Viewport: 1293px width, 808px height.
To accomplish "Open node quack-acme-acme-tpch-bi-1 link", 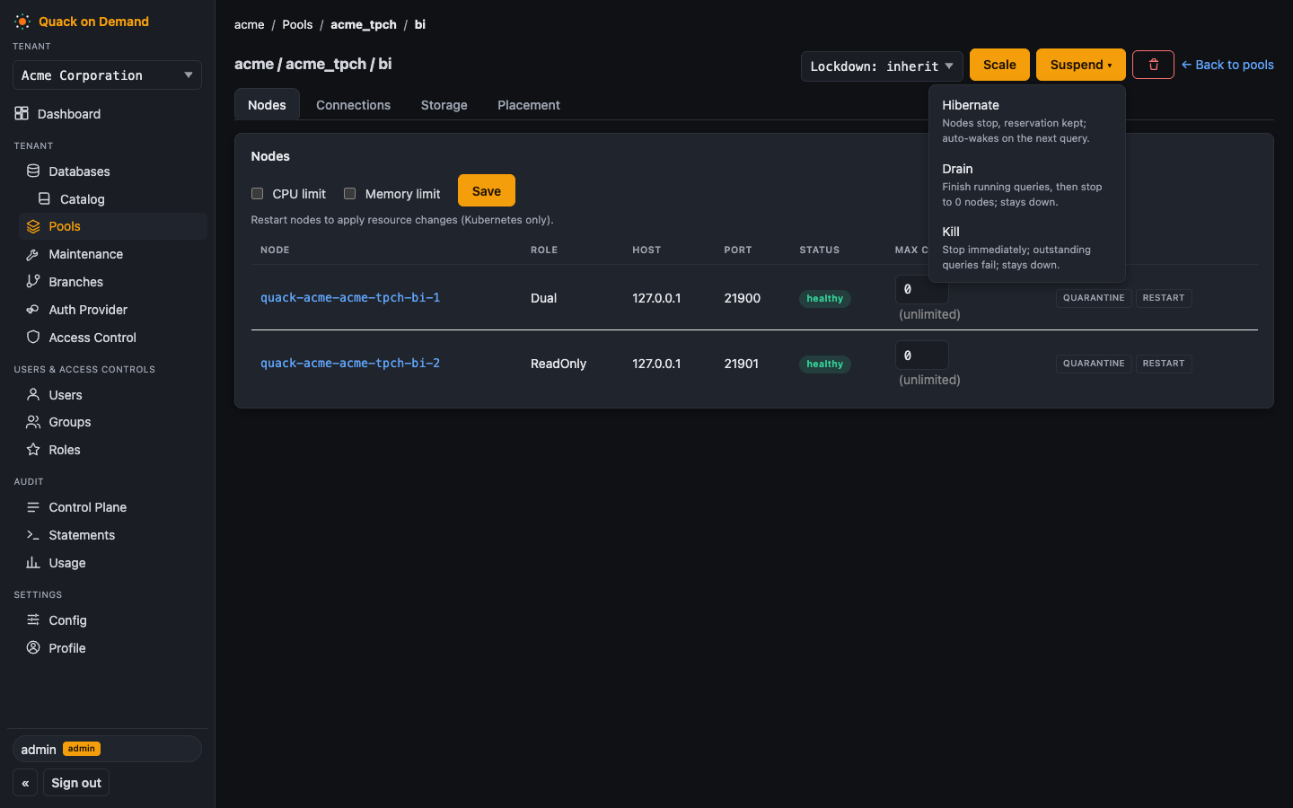I will (350, 297).
